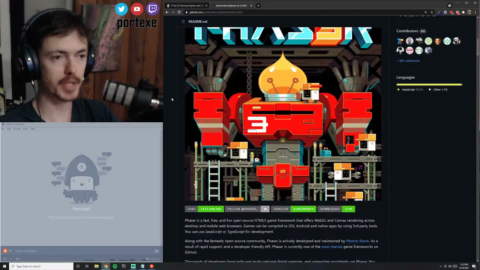The height and width of the screenshot is (270, 480).
Task: Open Task View on the taskbar
Action: [x=87, y=266]
